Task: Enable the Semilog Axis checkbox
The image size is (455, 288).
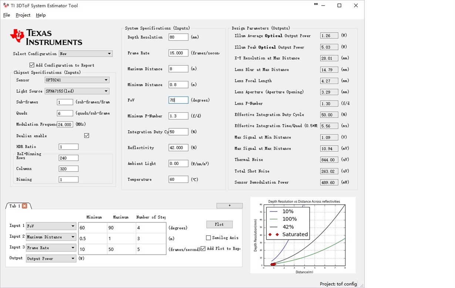Action: click(x=208, y=238)
